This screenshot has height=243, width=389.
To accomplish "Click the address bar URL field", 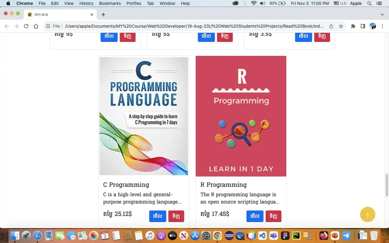I will [194, 26].
